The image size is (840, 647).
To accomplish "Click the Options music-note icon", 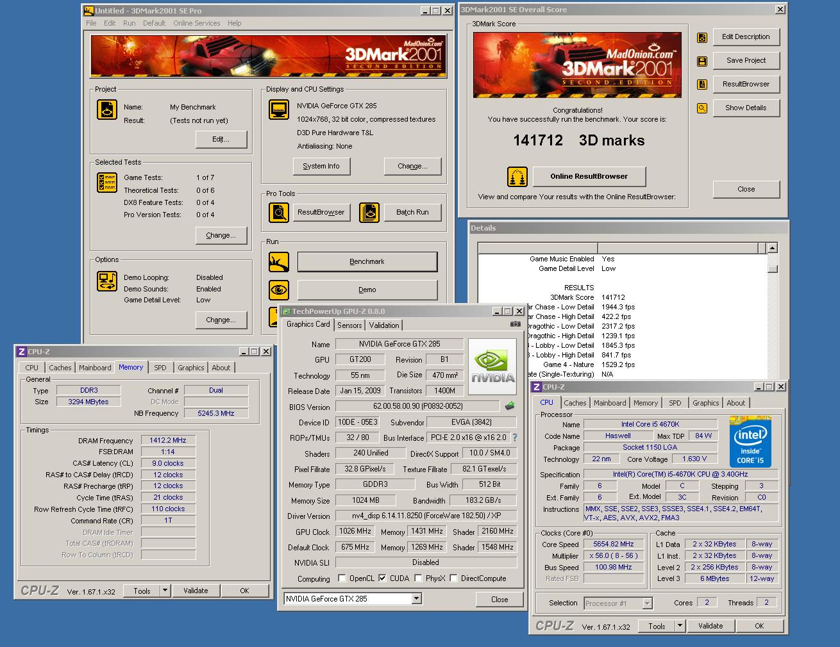I will tap(107, 281).
